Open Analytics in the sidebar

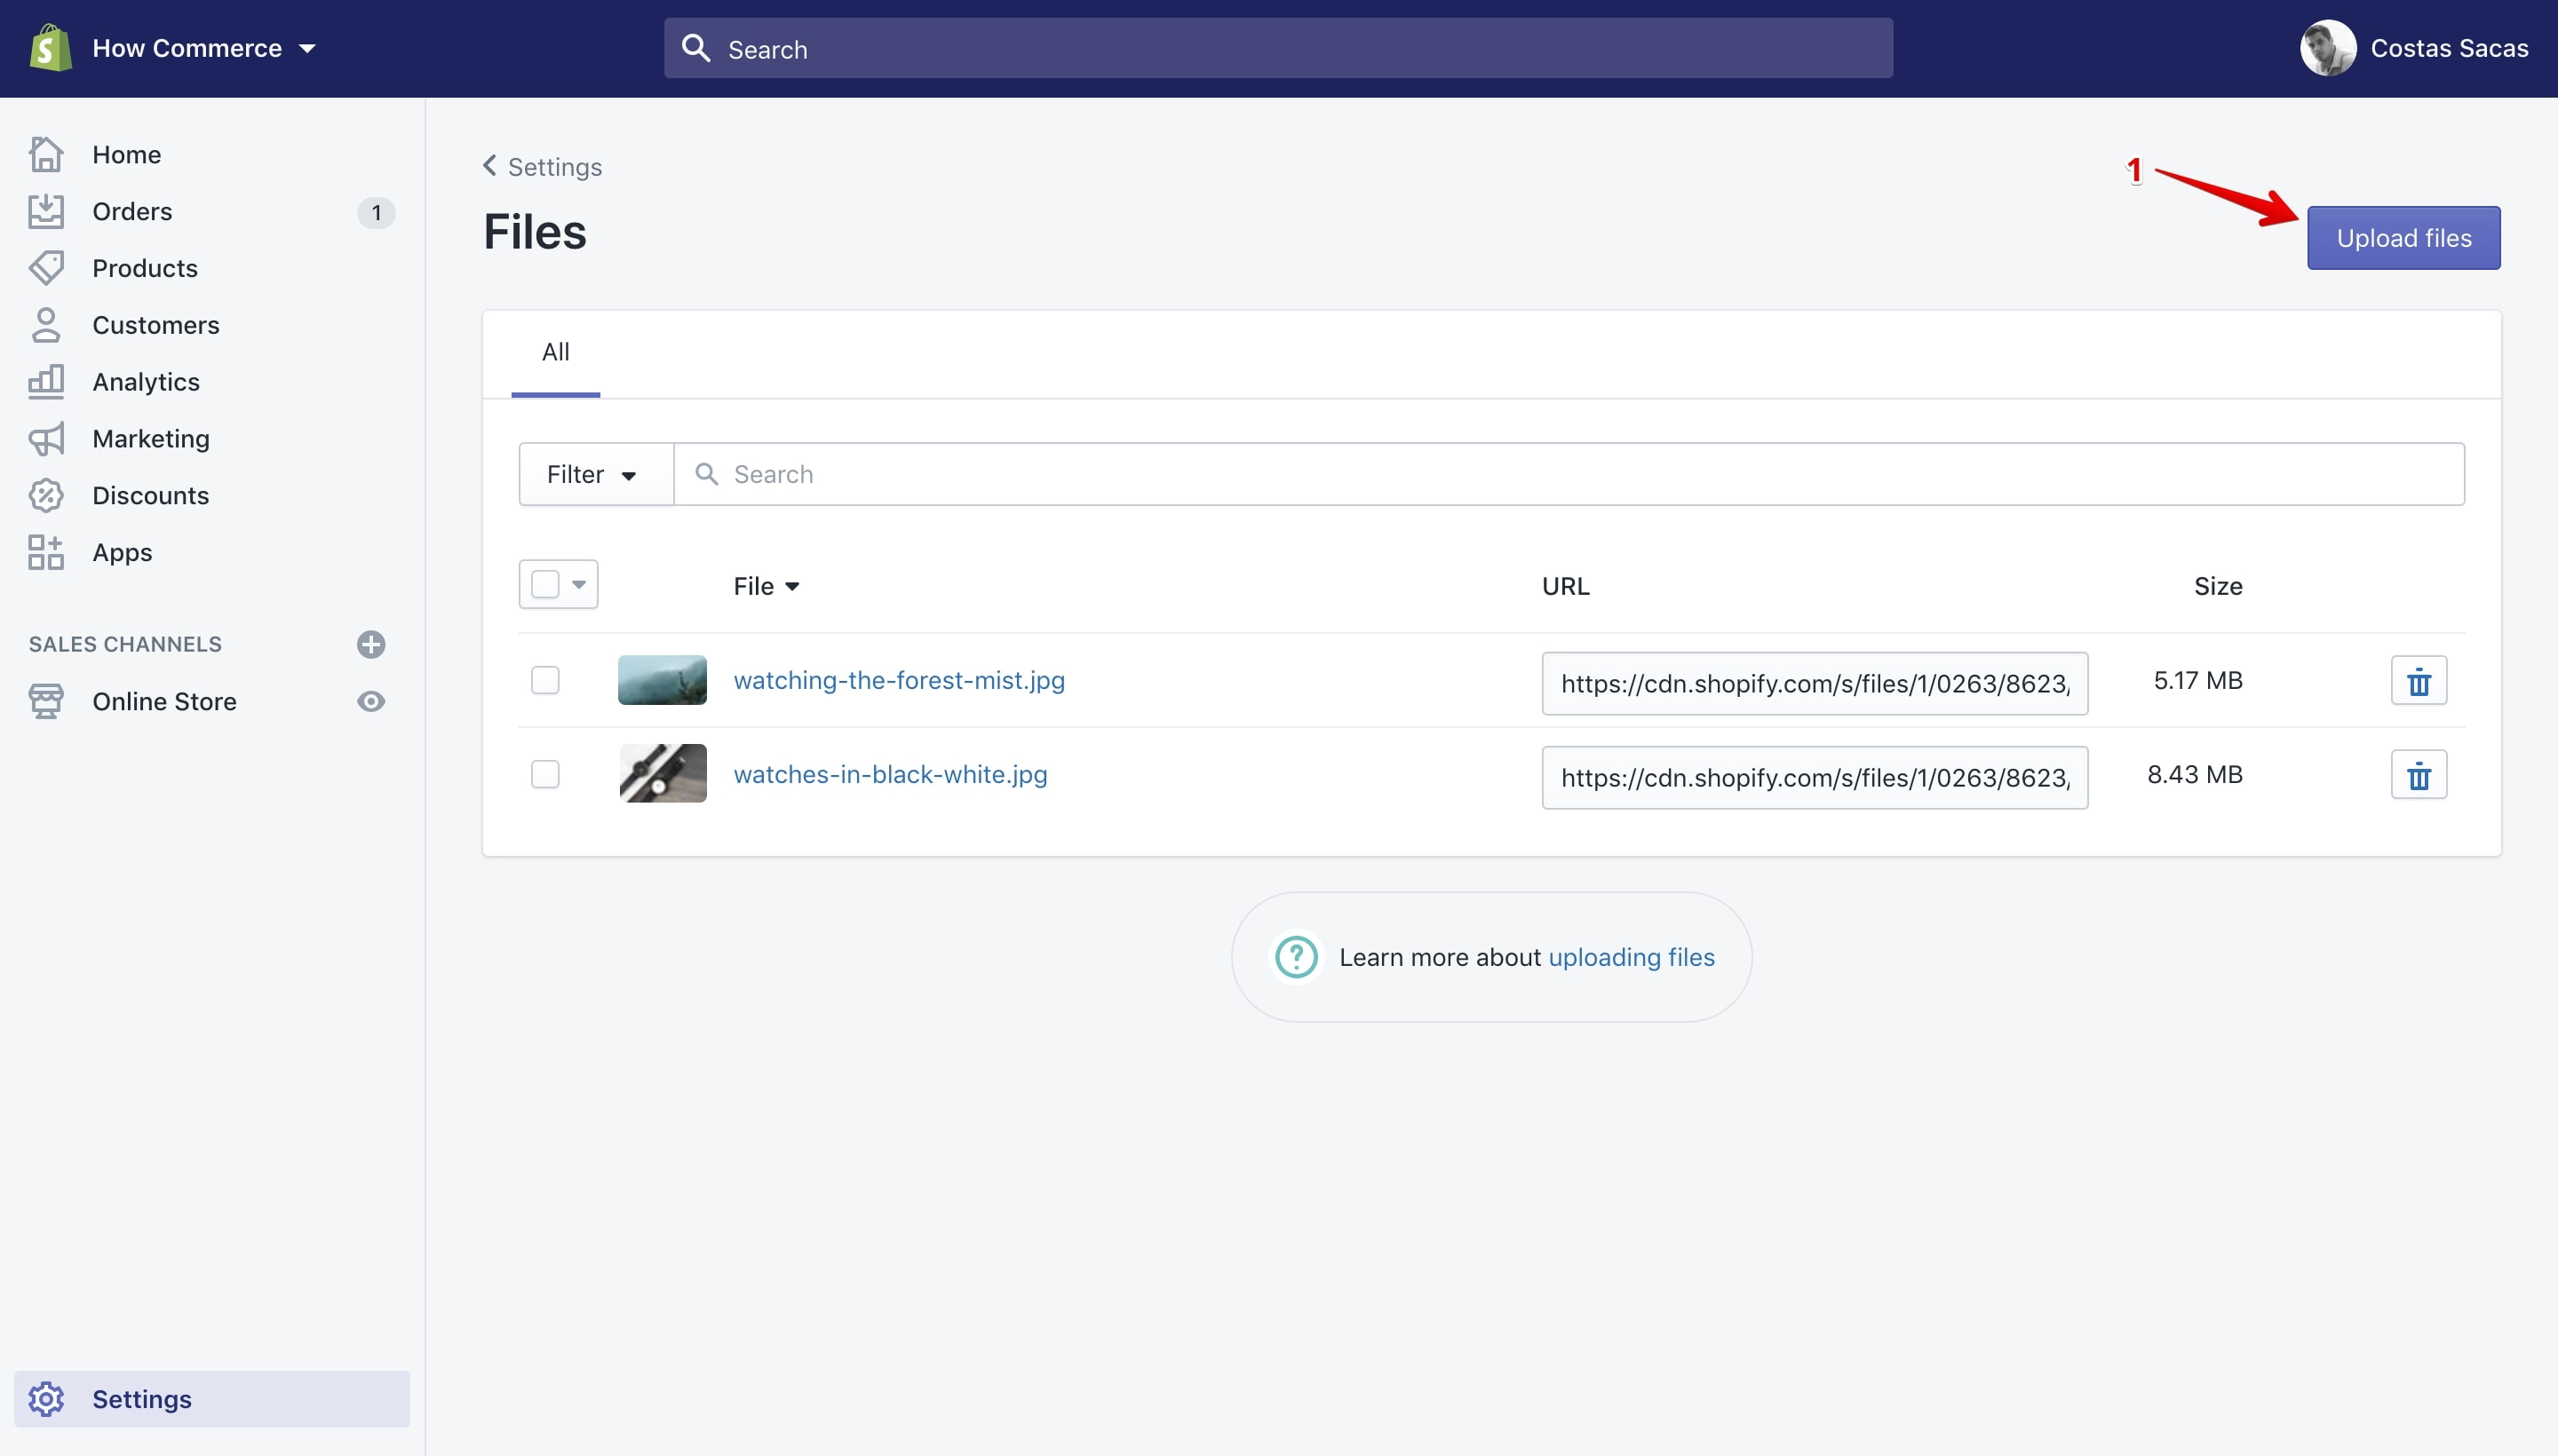[146, 382]
